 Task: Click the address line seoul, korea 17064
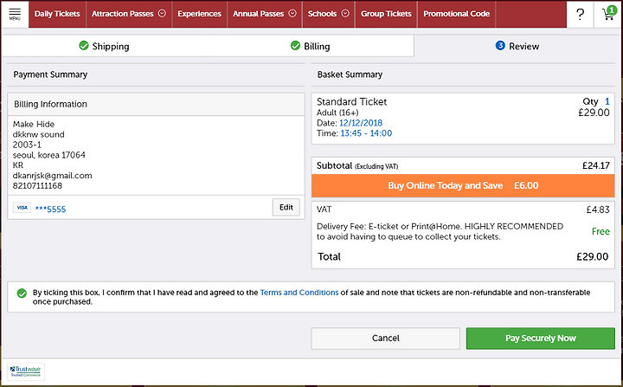48,155
